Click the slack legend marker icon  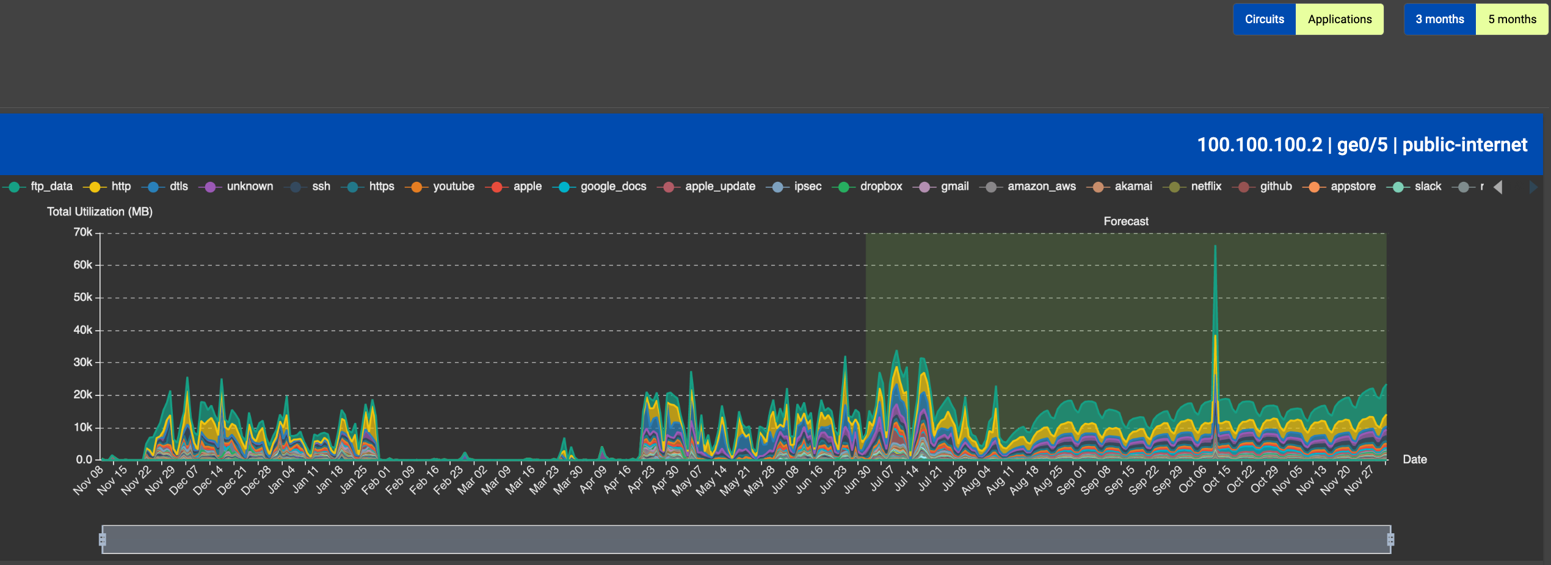pos(1398,187)
